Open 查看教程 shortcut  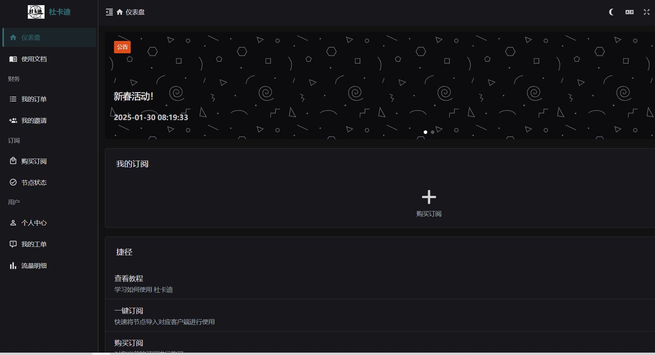380,283
